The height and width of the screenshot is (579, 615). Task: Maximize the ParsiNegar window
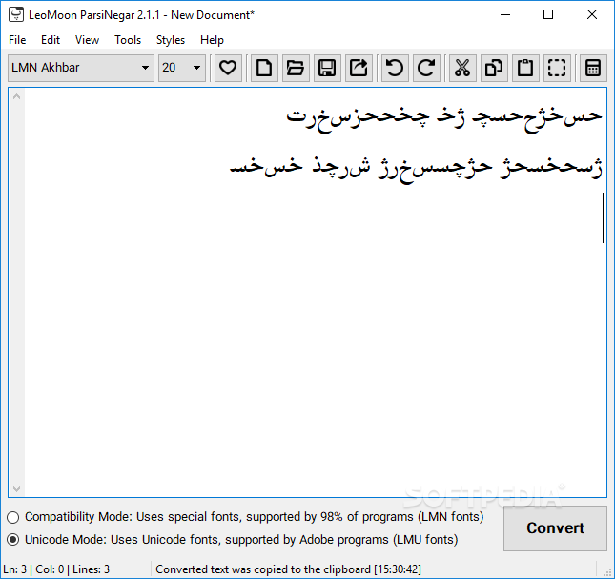point(548,15)
